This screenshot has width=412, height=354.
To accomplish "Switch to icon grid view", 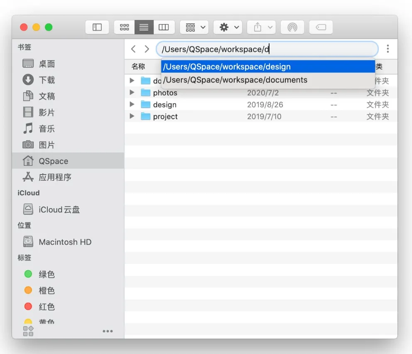I will tap(124, 27).
